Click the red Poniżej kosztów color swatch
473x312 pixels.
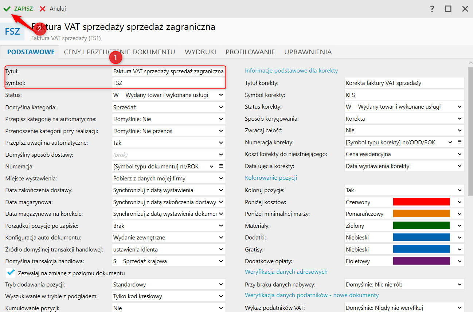pos(421,202)
